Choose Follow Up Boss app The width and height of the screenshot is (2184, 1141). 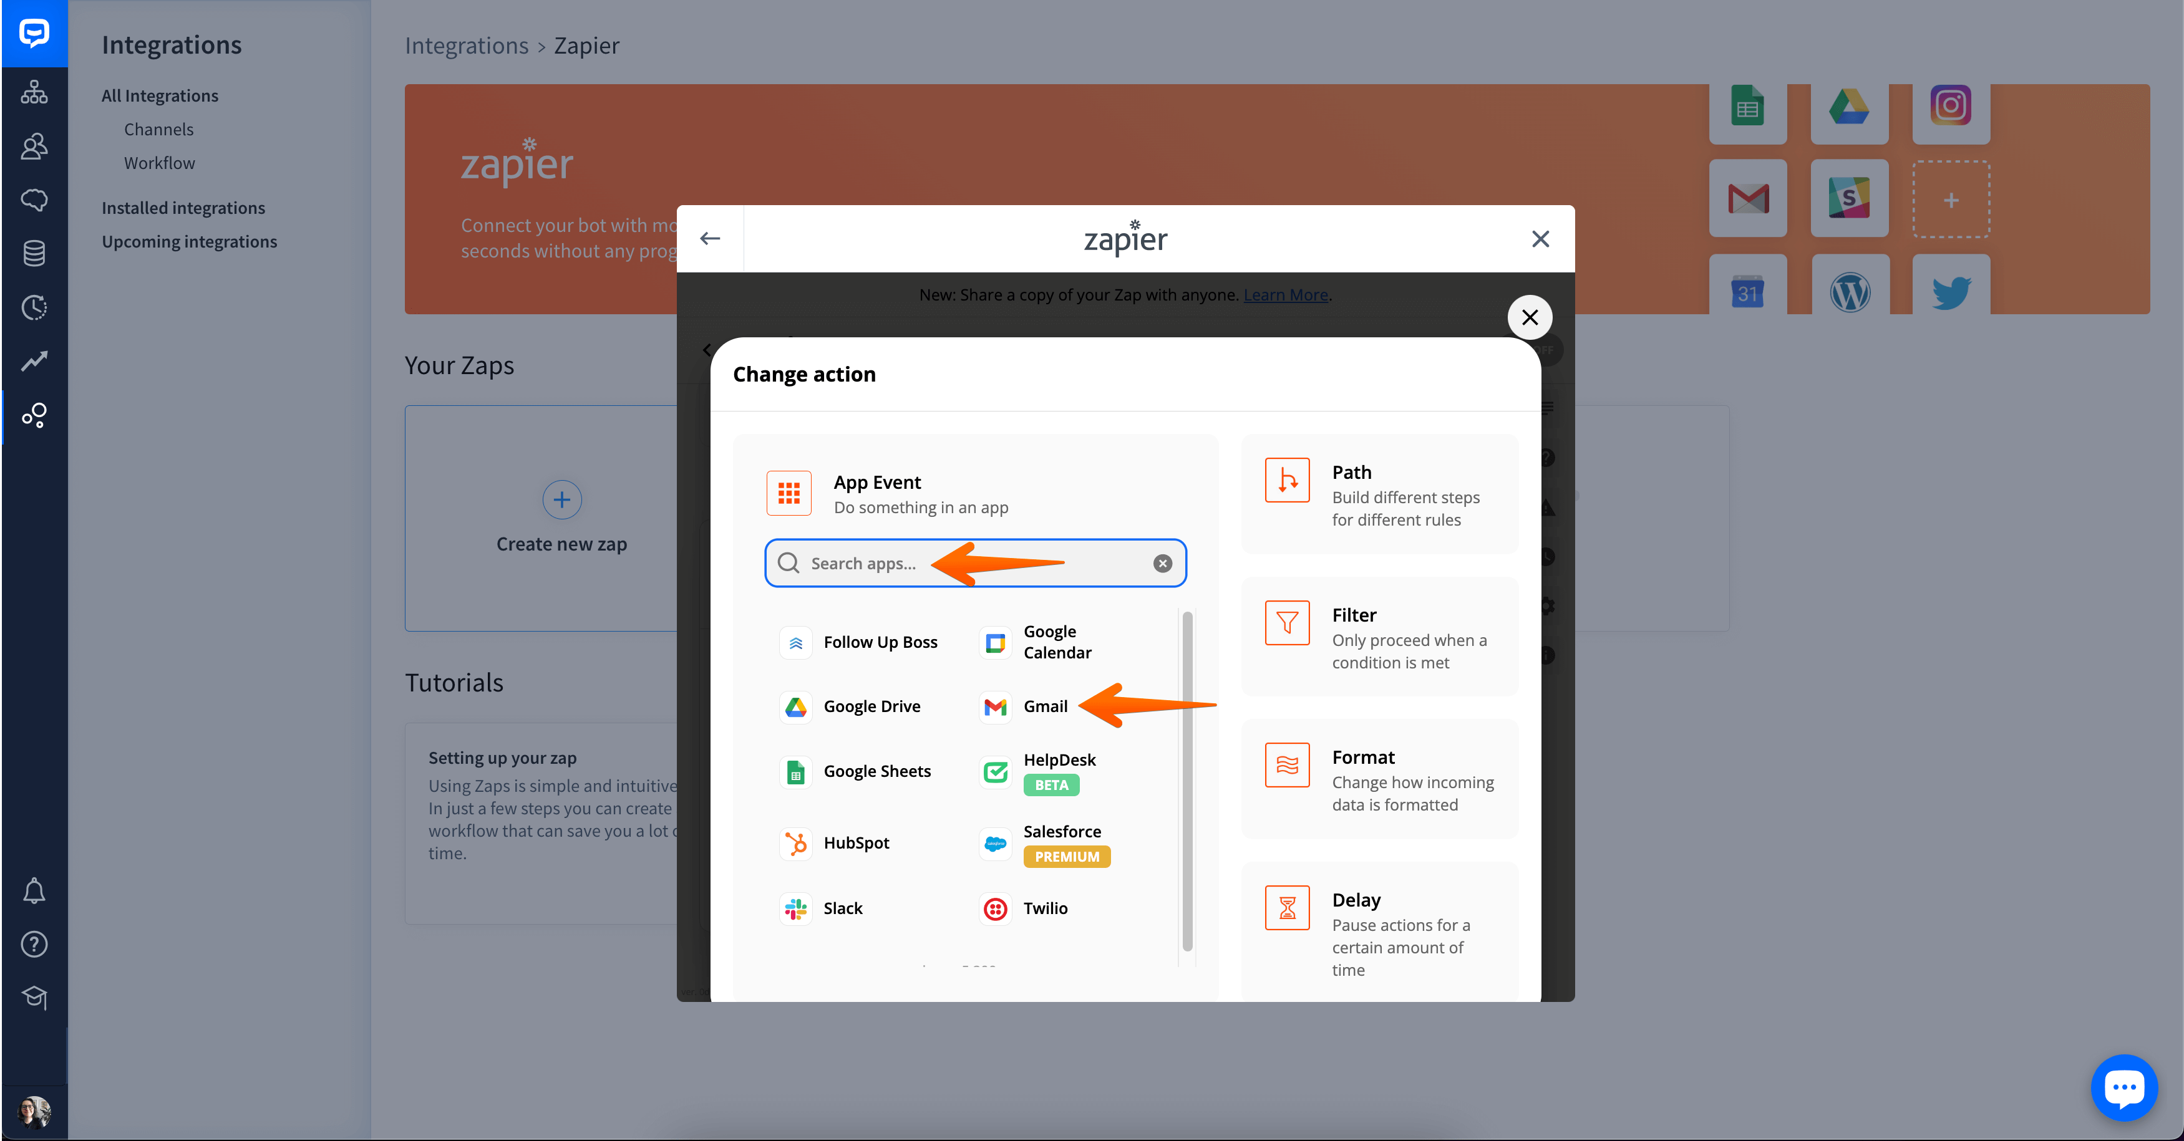[x=860, y=643]
